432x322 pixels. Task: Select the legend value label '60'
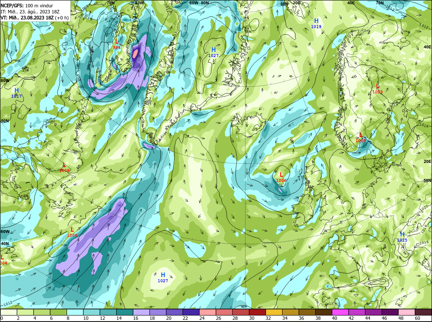click(x=417, y=319)
